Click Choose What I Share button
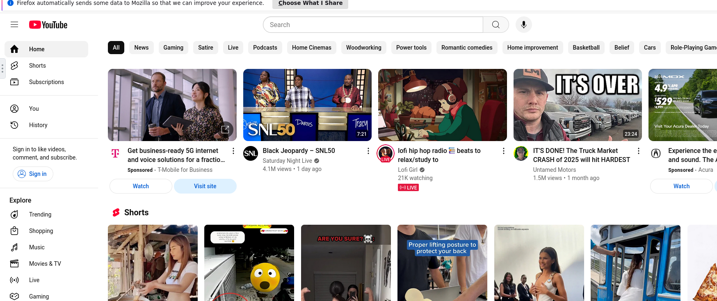 click(310, 3)
